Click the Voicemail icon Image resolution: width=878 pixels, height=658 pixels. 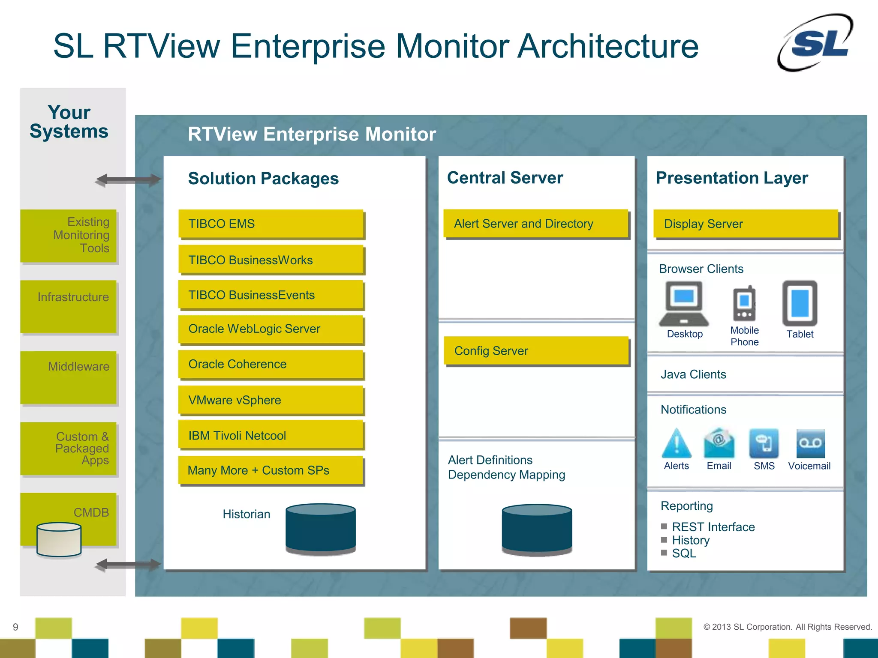810,443
